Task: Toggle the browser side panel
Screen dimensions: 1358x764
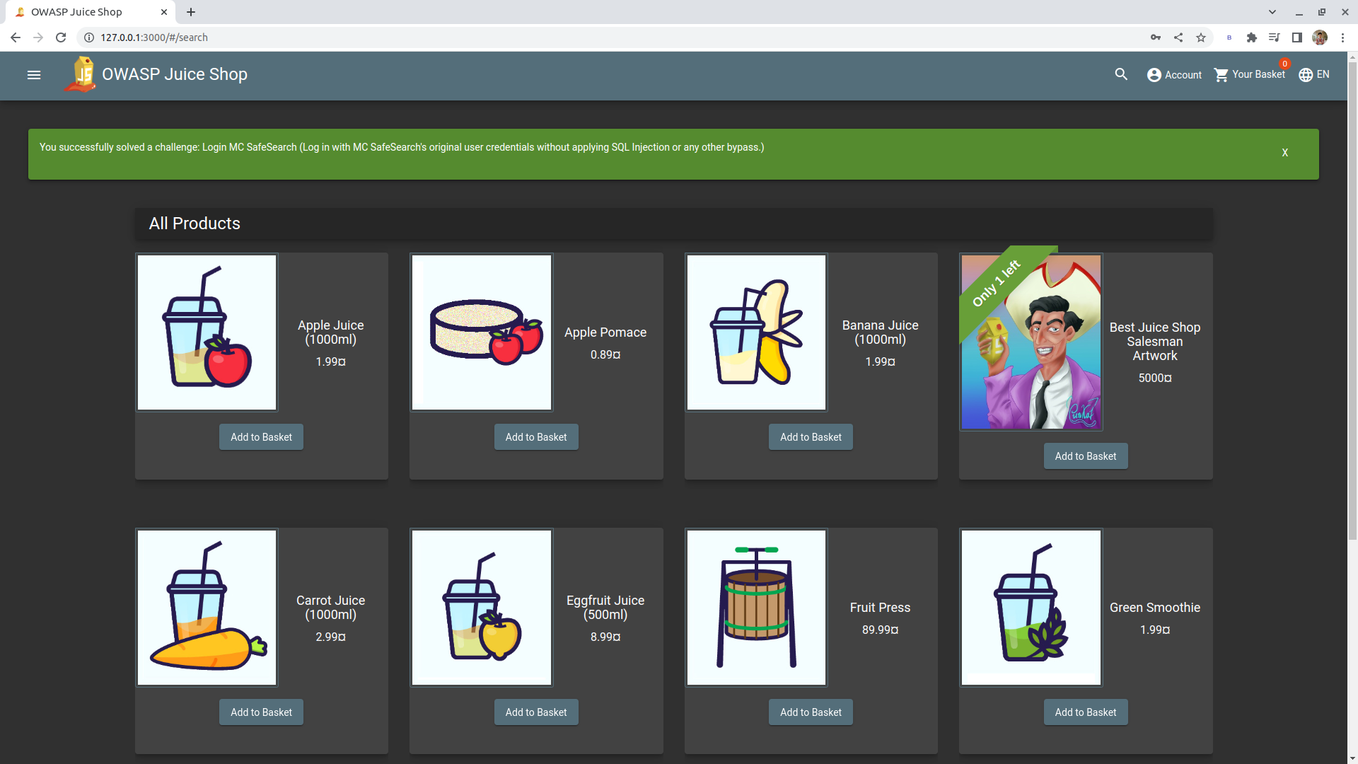Action: [x=1297, y=37]
